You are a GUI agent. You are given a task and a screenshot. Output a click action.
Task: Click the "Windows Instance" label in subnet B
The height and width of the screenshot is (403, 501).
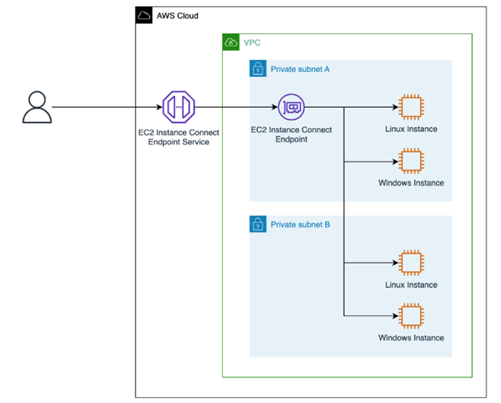pos(411,337)
